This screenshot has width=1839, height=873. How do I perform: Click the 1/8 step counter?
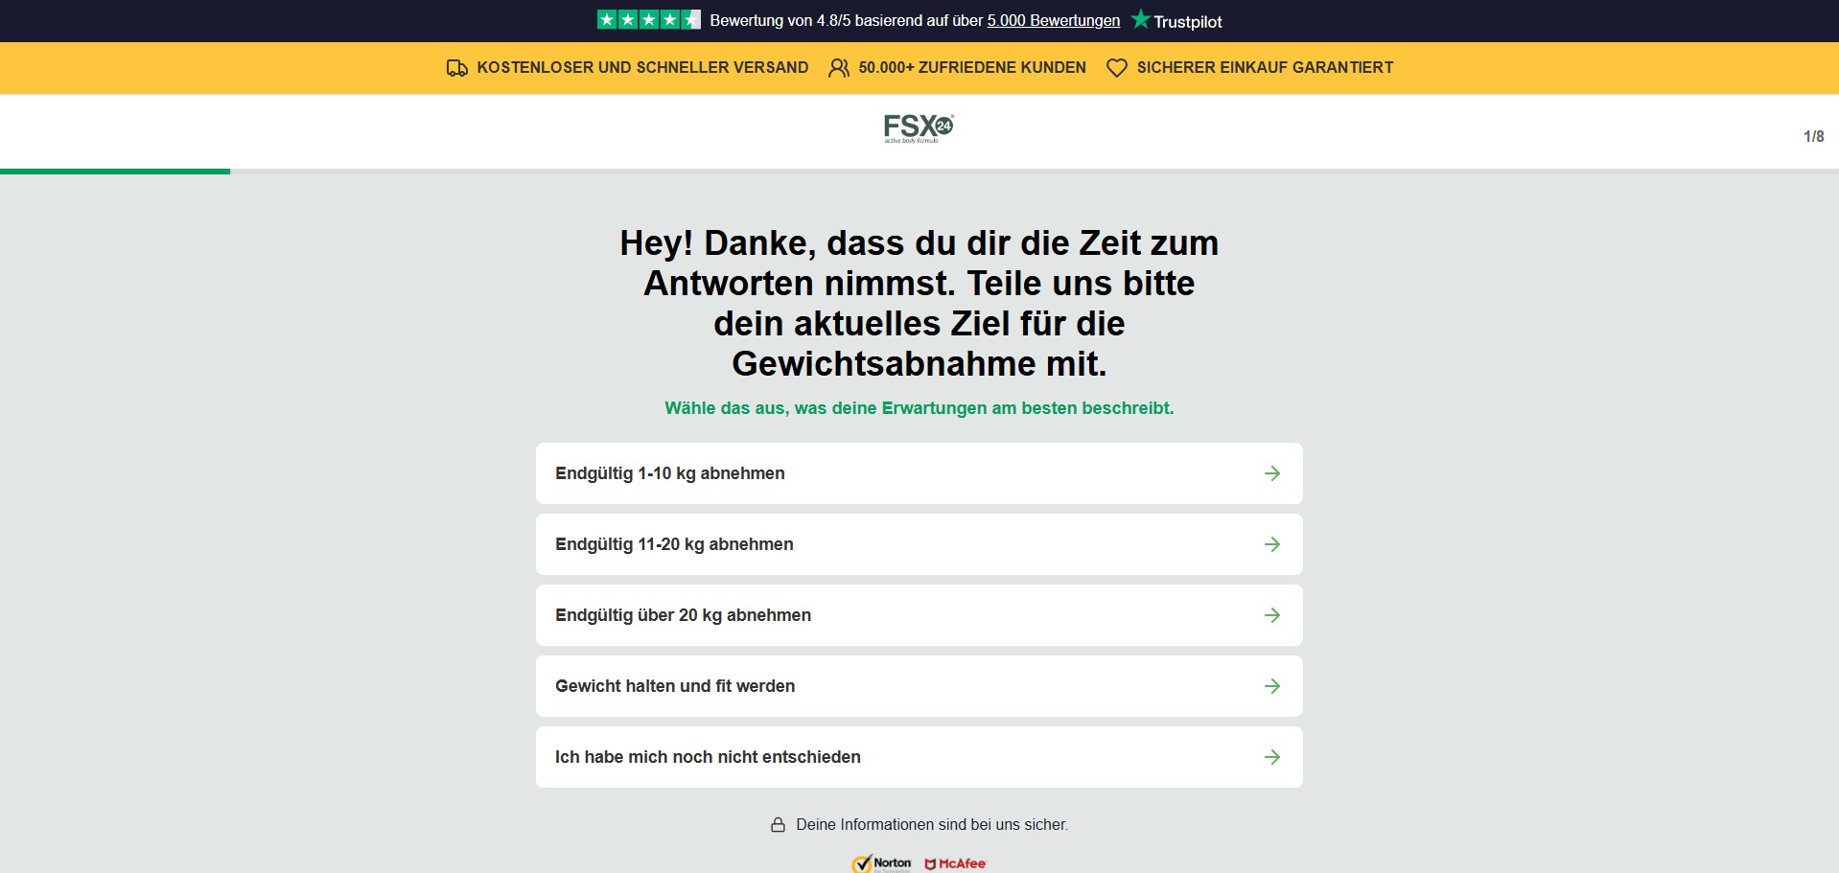pyautogui.click(x=1813, y=137)
